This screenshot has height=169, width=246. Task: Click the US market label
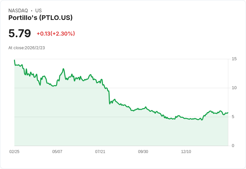(x=38, y=11)
